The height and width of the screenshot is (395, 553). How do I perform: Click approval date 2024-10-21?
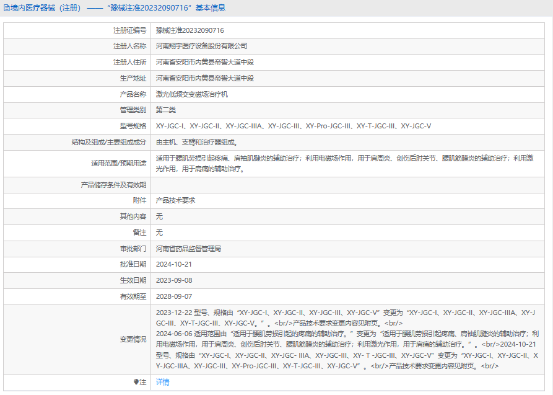(174, 264)
